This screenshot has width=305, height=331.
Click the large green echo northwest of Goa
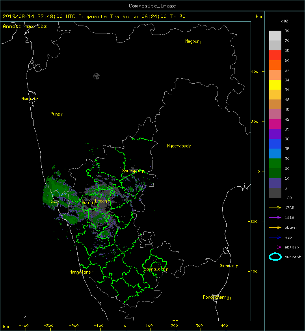56,191
